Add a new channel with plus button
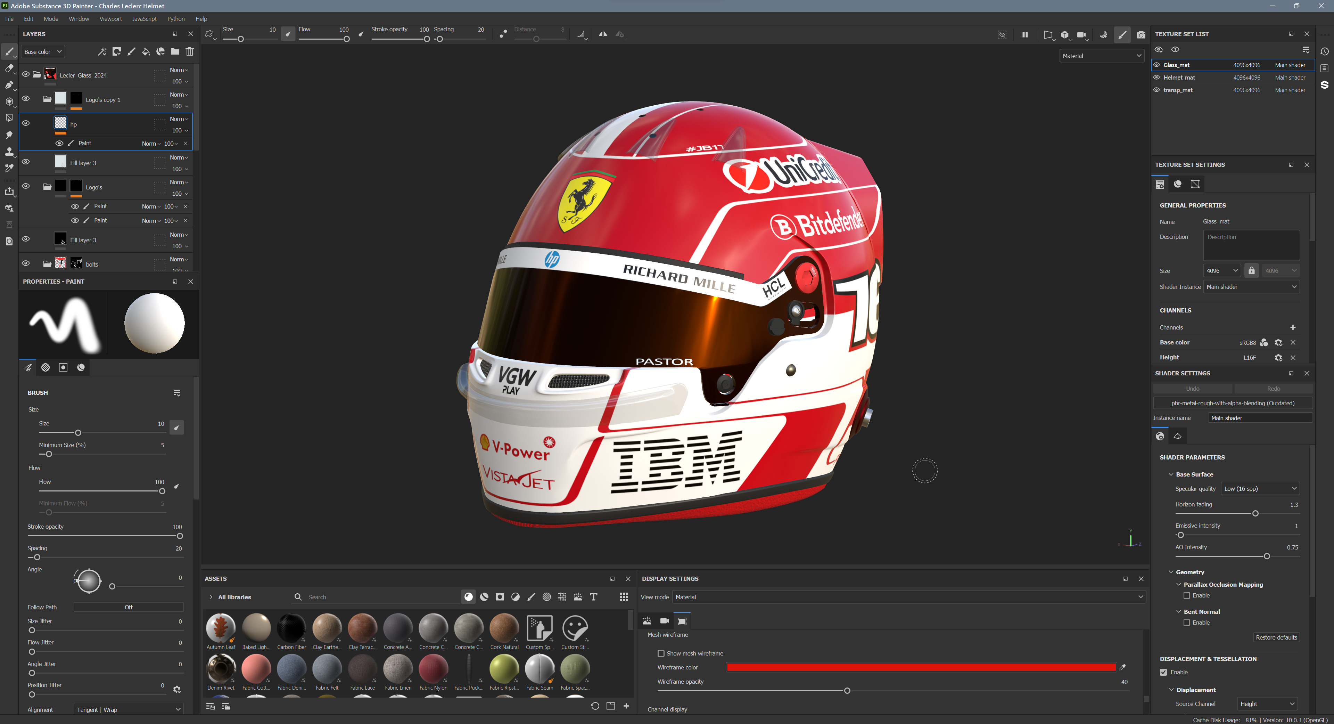Viewport: 1334px width, 724px height. click(x=1293, y=327)
